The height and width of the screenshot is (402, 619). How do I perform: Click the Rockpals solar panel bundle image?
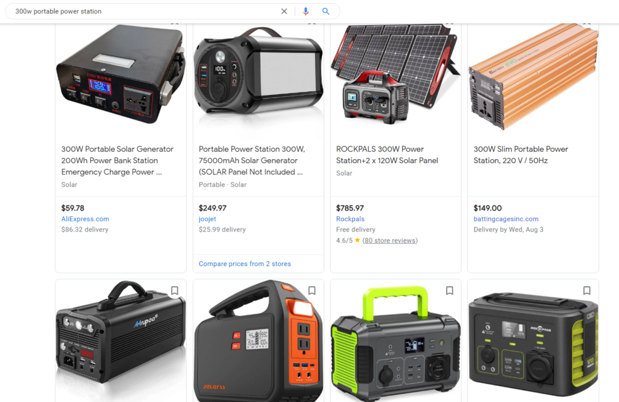point(395,74)
